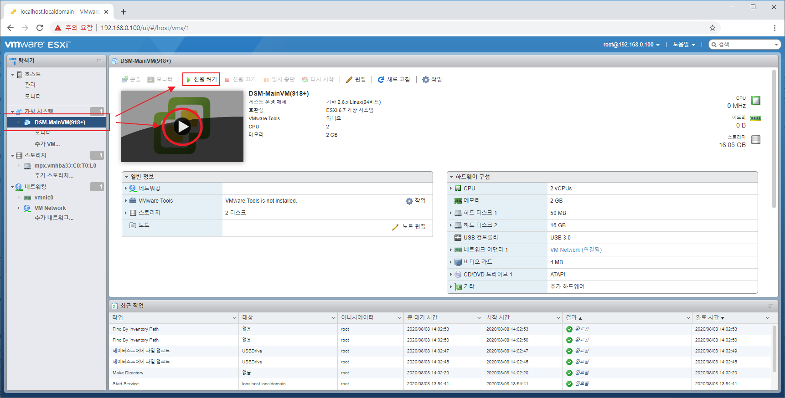Open VMware Tools 작업 gear menu
The height and width of the screenshot is (398, 785).
(x=416, y=201)
